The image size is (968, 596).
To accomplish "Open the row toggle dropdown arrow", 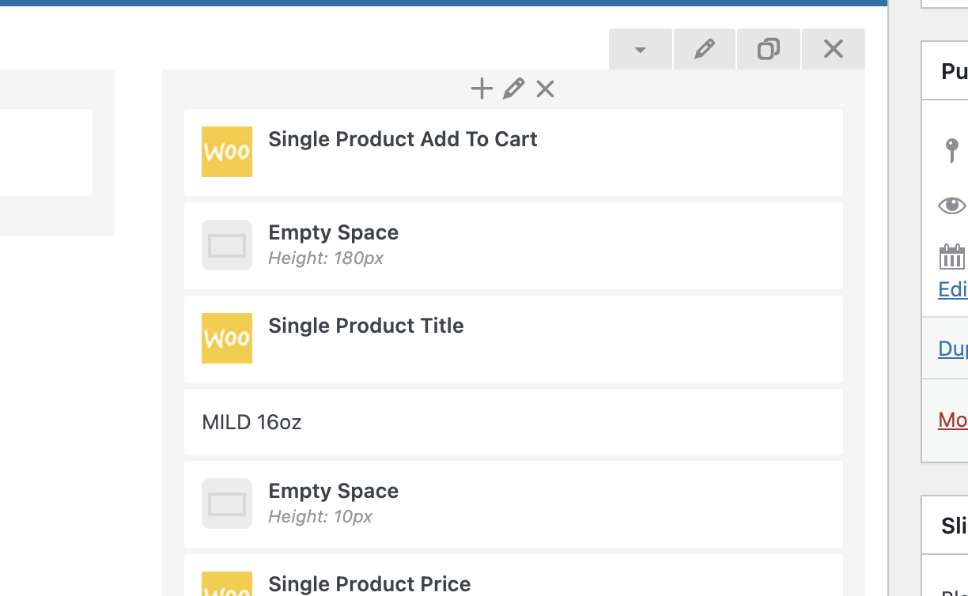I will coord(641,50).
